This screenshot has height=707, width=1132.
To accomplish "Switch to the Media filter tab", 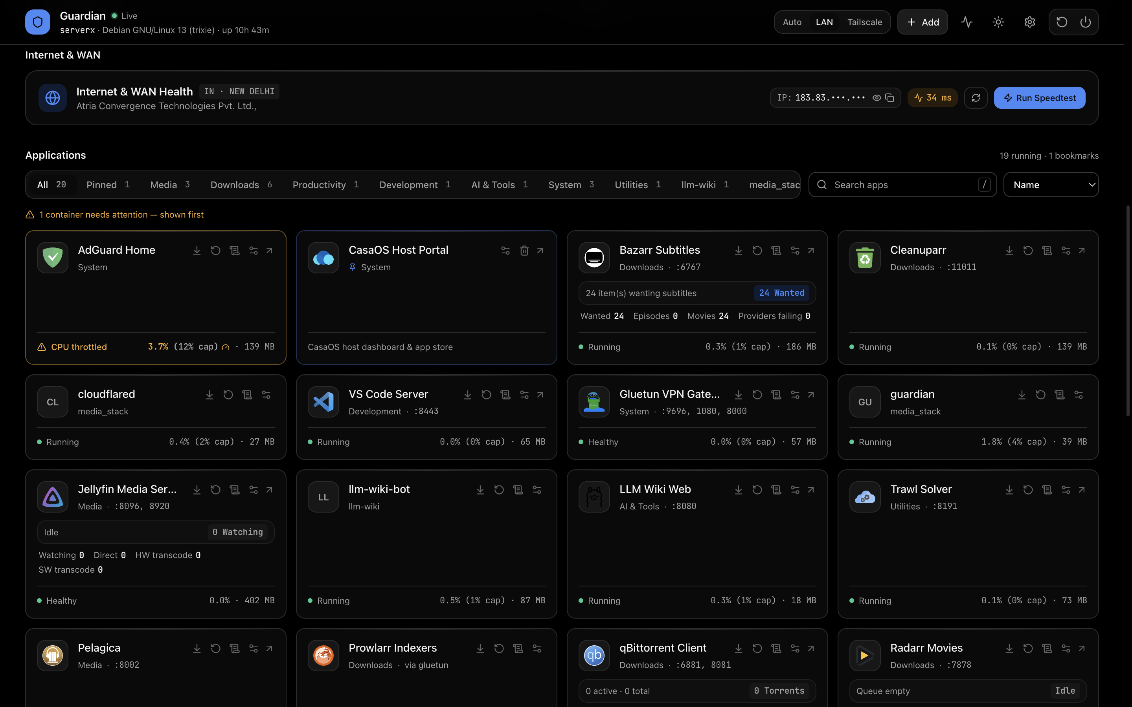I will coord(170,185).
